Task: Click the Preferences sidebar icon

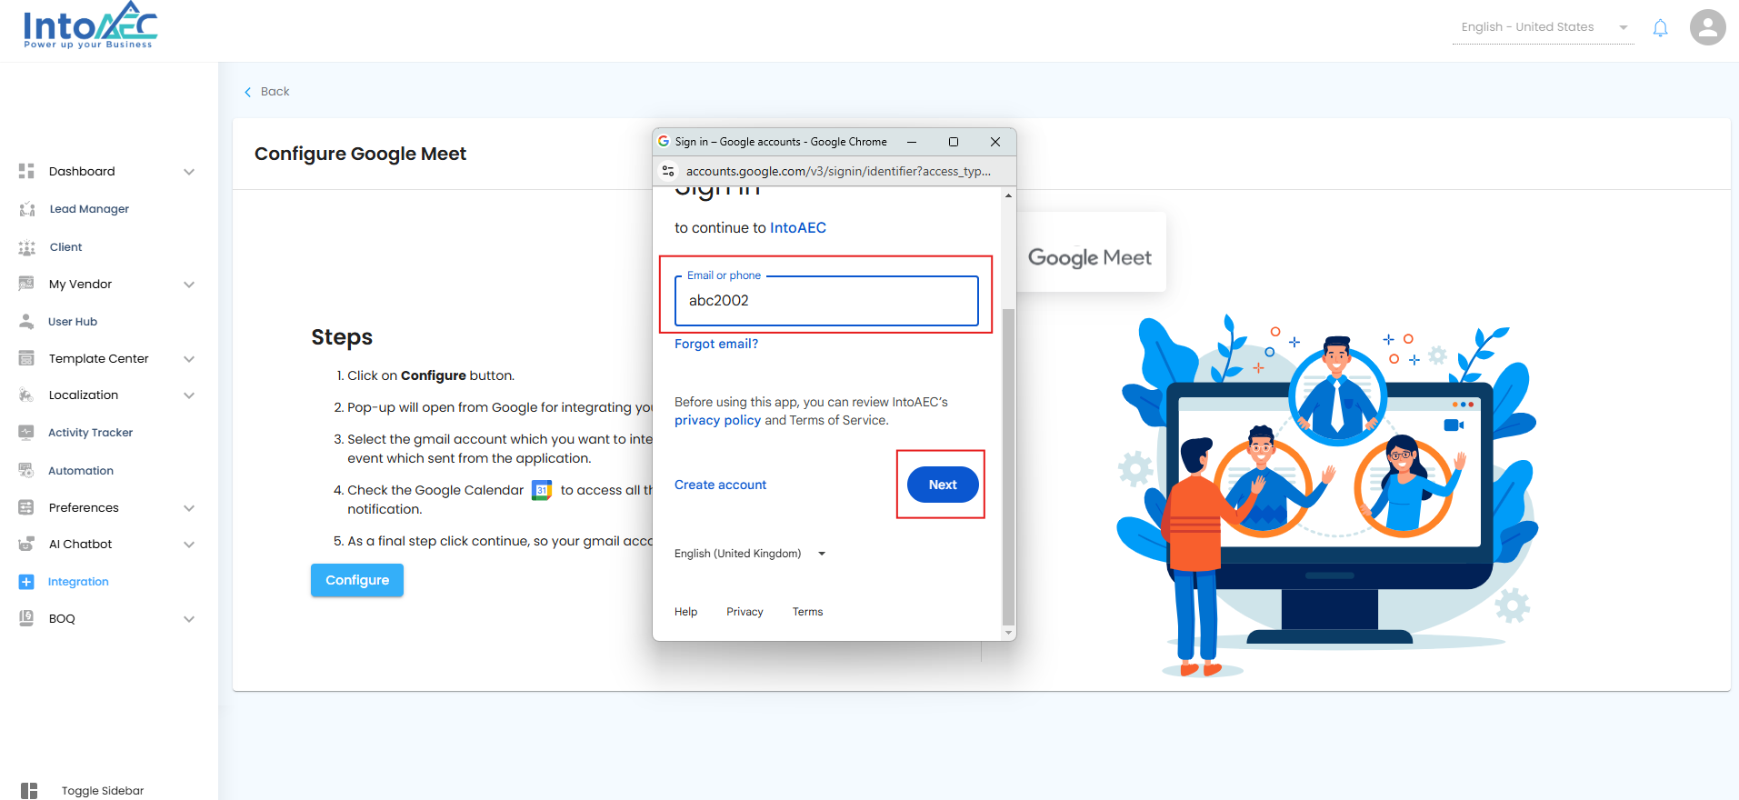Action: pos(26,507)
